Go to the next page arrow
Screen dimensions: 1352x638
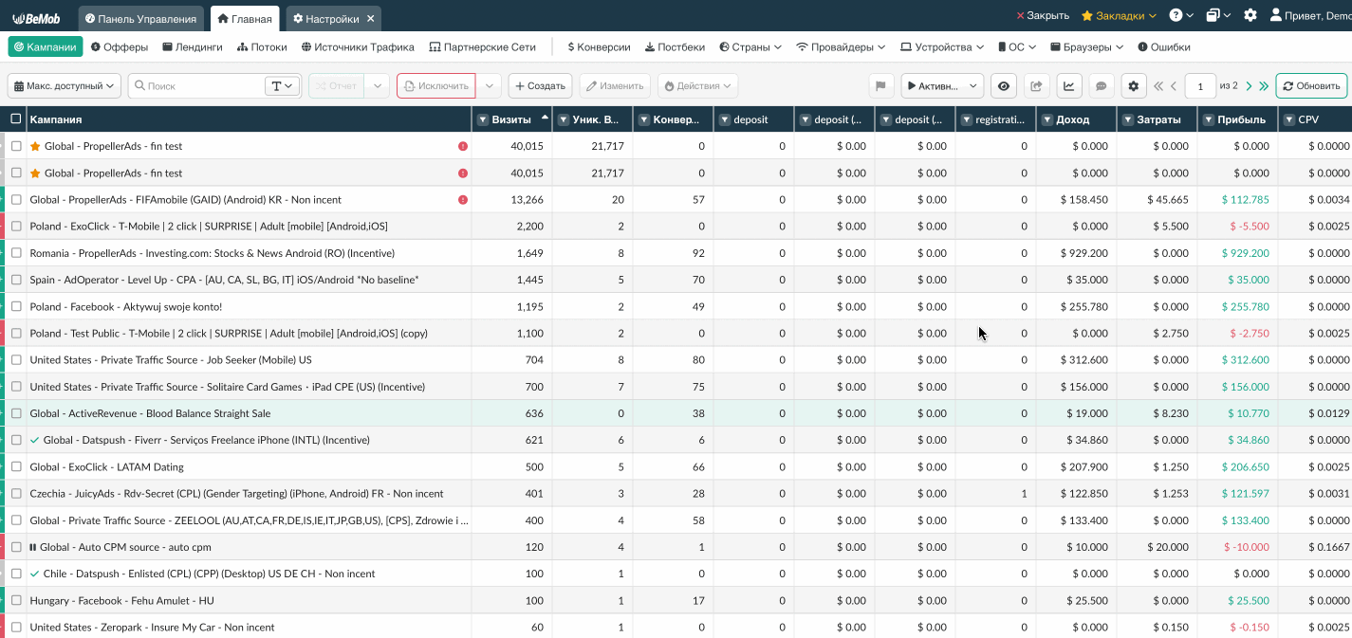[x=1249, y=86]
